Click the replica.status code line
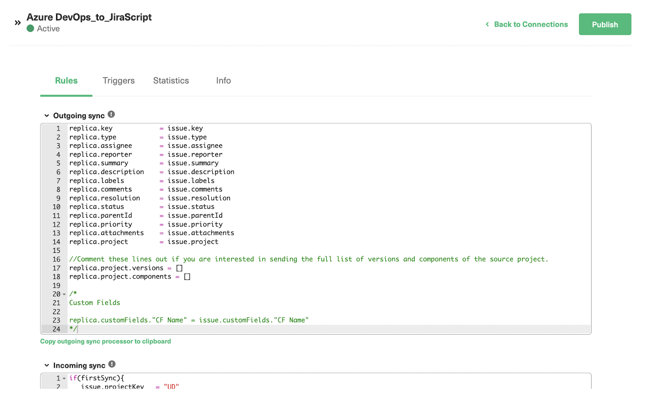 pos(142,207)
